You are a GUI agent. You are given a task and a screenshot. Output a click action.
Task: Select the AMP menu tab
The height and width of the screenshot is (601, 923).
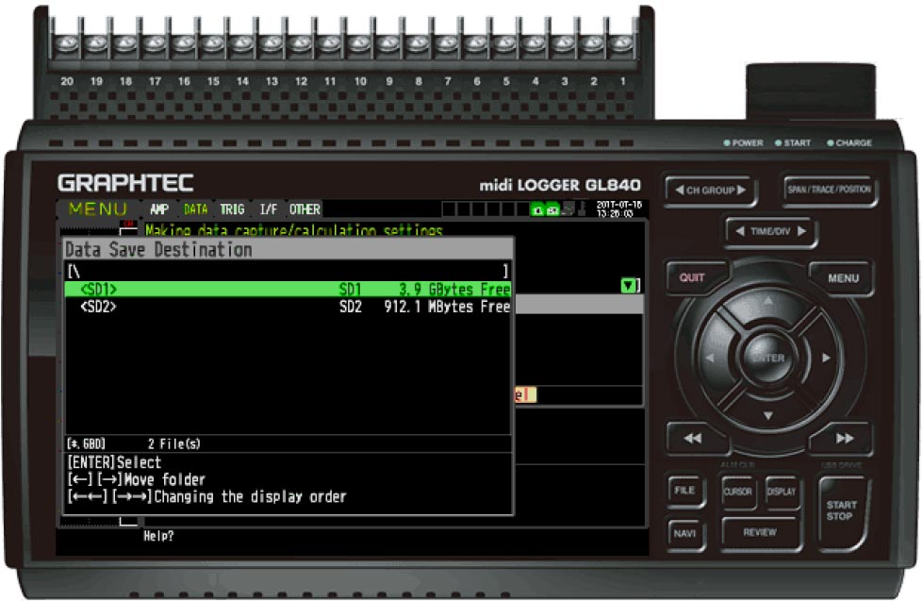coord(159,209)
